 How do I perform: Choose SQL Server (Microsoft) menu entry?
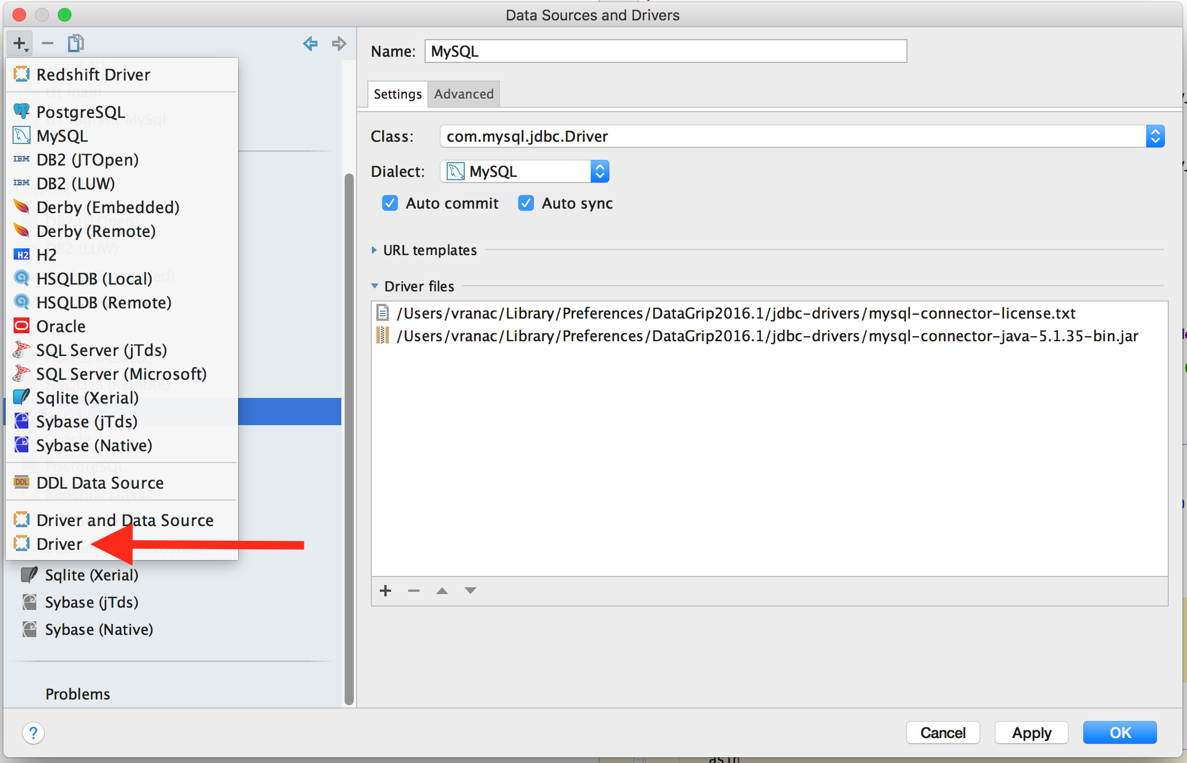(x=122, y=374)
